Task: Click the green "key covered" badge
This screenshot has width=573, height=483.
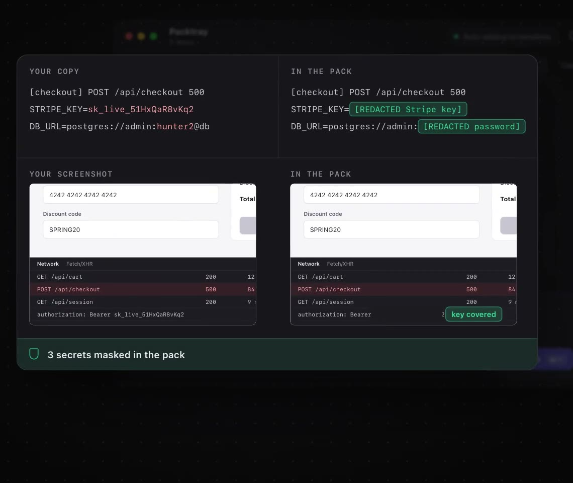Action: pyautogui.click(x=473, y=314)
